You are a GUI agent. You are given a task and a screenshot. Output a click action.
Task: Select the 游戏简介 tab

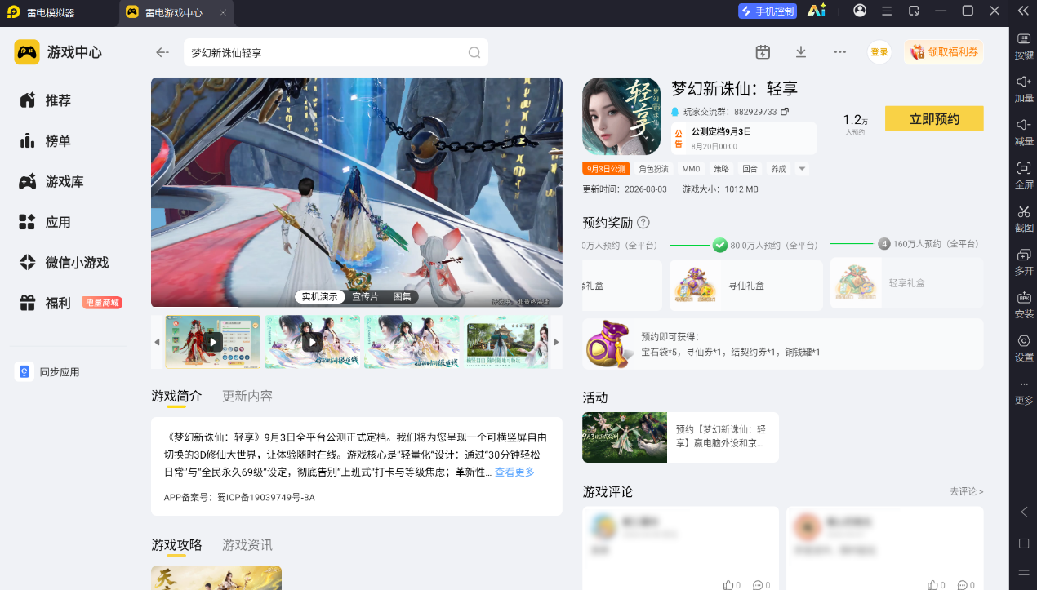click(x=176, y=396)
